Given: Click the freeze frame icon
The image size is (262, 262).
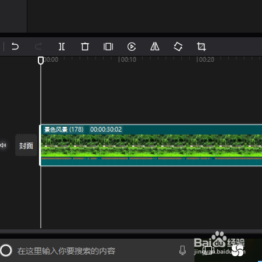Looking at the screenshot, I should point(108,47).
